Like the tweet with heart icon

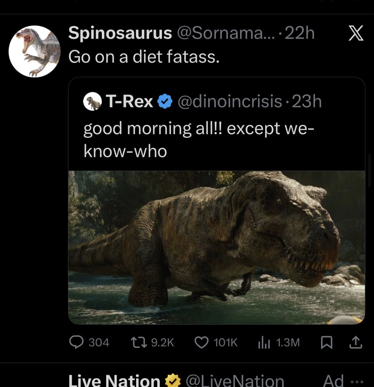click(202, 342)
